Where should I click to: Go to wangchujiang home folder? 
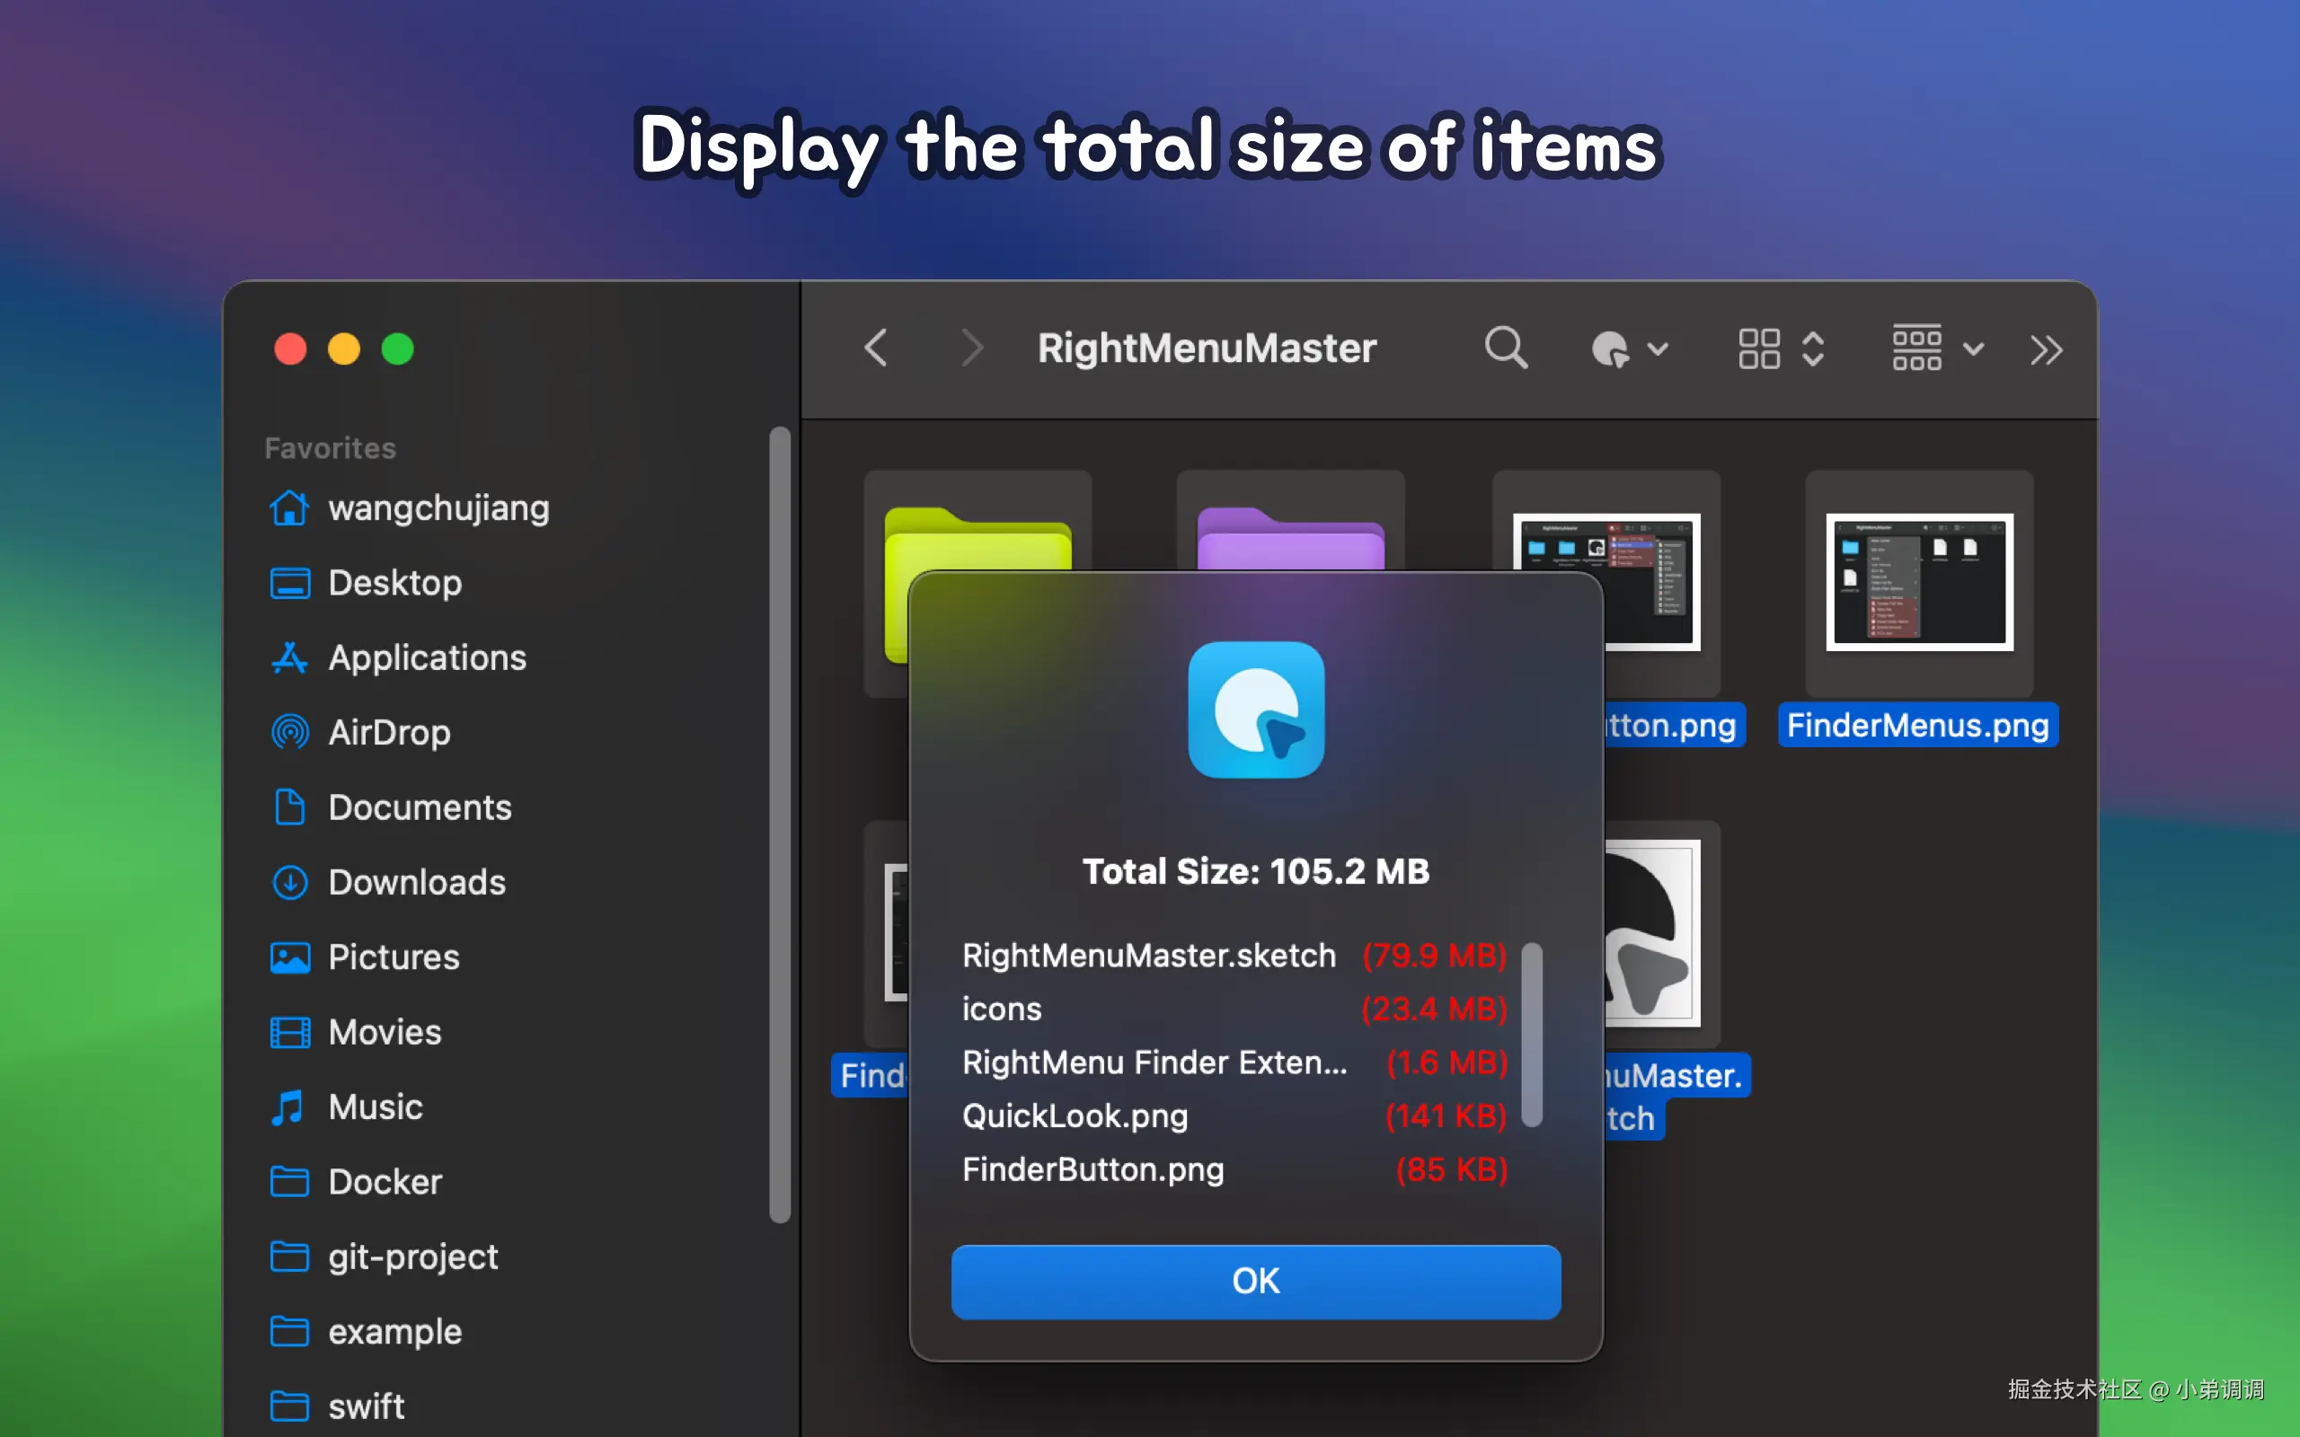click(438, 508)
